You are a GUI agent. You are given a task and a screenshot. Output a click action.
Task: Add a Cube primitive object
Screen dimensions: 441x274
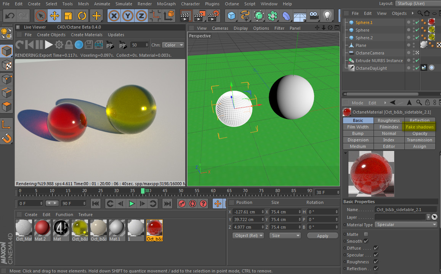(231, 16)
